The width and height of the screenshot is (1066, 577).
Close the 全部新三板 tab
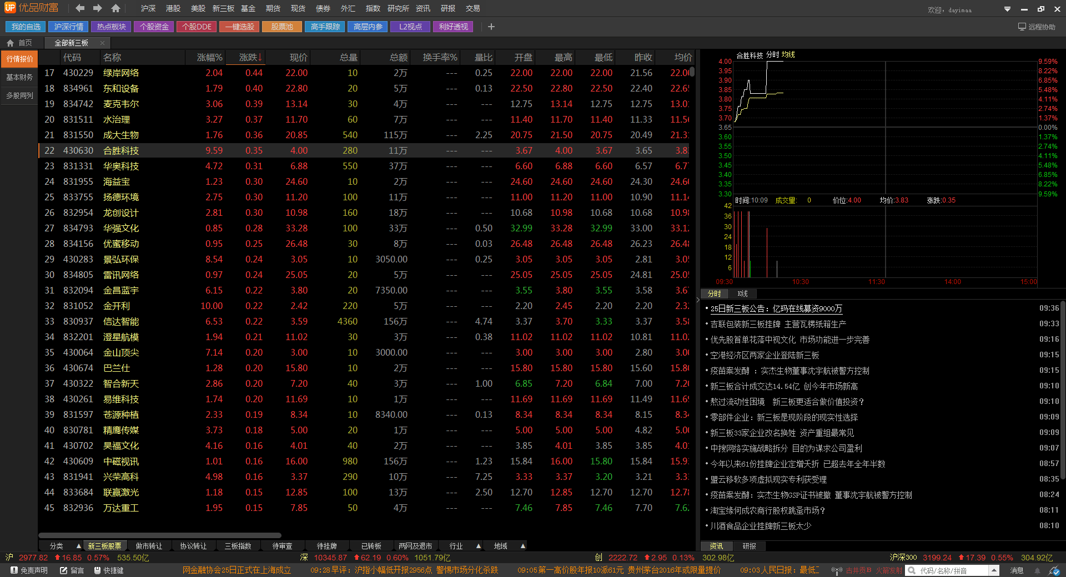coord(102,43)
